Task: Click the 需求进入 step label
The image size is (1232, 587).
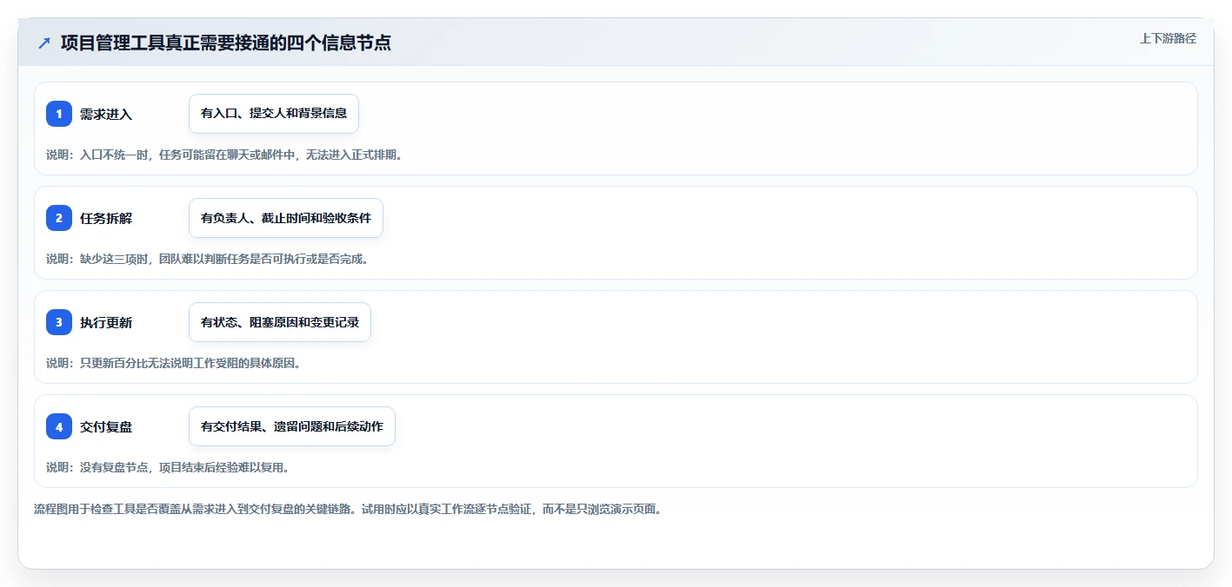Action: click(106, 114)
